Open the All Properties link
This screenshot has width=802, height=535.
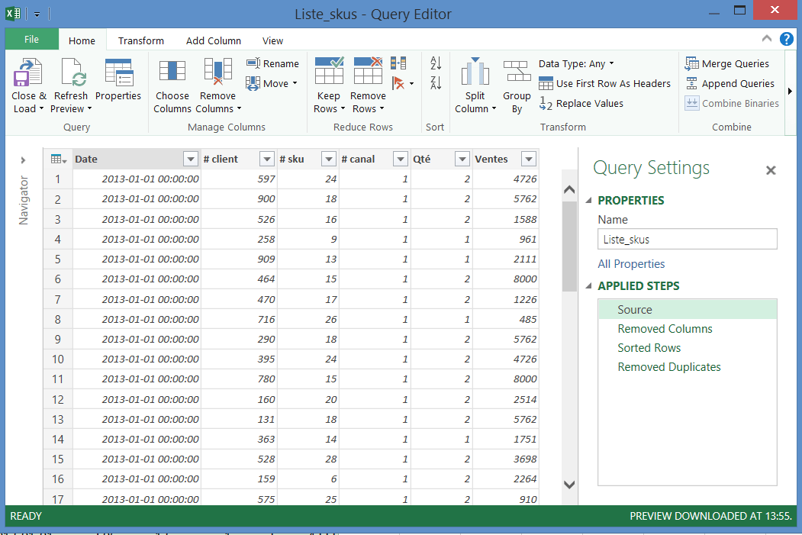click(631, 264)
